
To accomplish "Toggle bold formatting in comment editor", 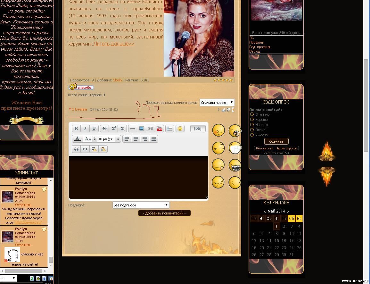I will pyautogui.click(x=76, y=129).
